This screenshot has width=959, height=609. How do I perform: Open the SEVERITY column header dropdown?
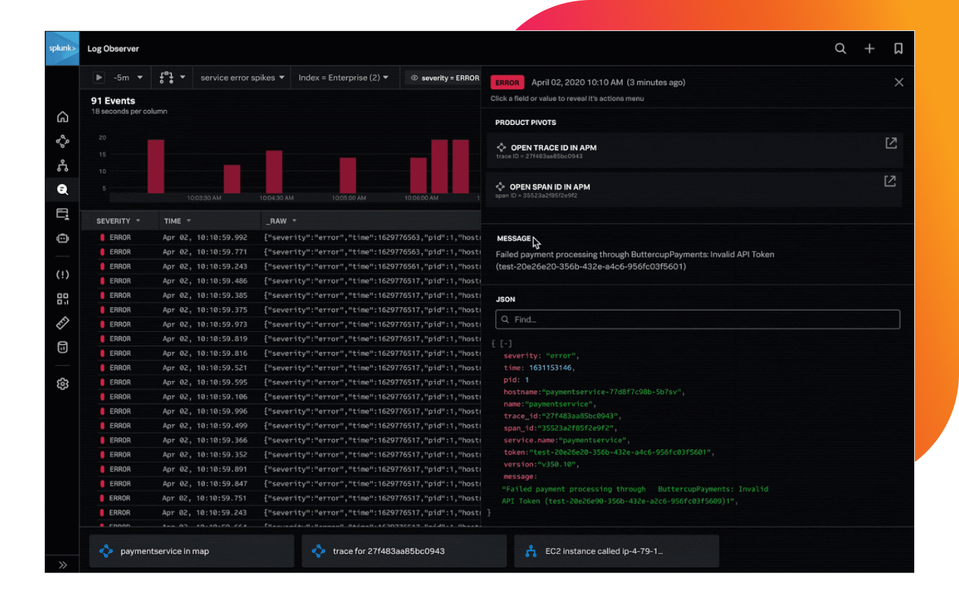pos(119,220)
